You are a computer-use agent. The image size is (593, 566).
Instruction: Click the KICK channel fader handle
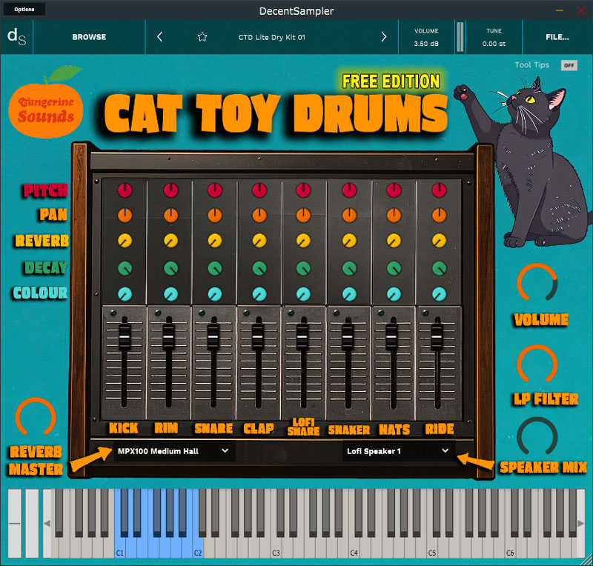click(125, 336)
